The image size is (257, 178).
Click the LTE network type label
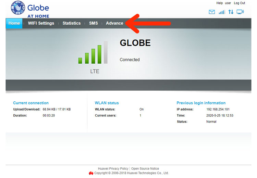pyautogui.click(x=95, y=71)
